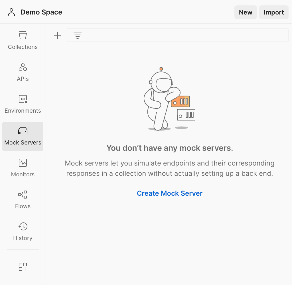292x285 pixels.
Task: Click the plus icon to add mock server
Action: coord(58,36)
